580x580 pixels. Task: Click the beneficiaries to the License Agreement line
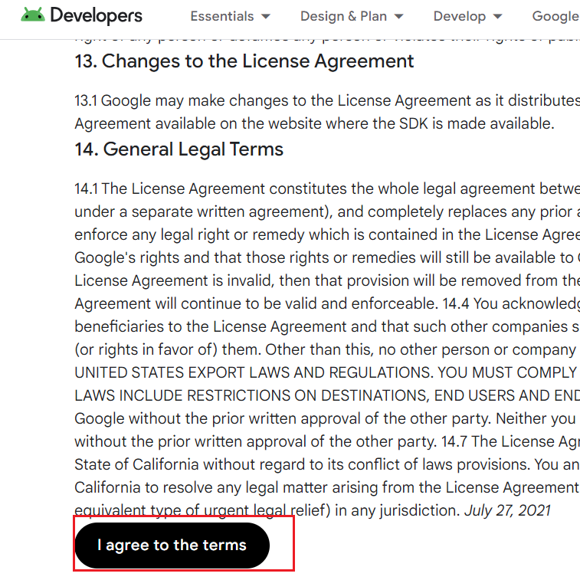[327, 326]
